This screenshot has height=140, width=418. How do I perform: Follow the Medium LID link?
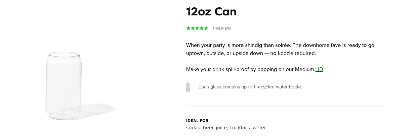tap(319, 69)
